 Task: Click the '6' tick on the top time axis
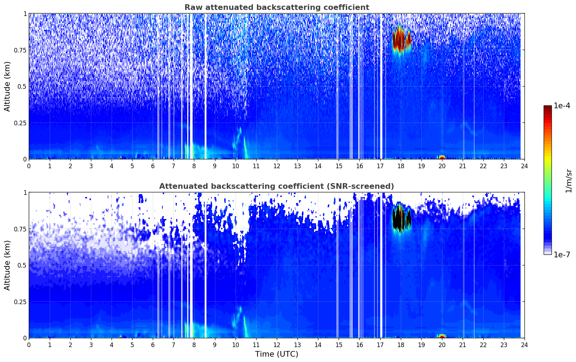[153, 166]
